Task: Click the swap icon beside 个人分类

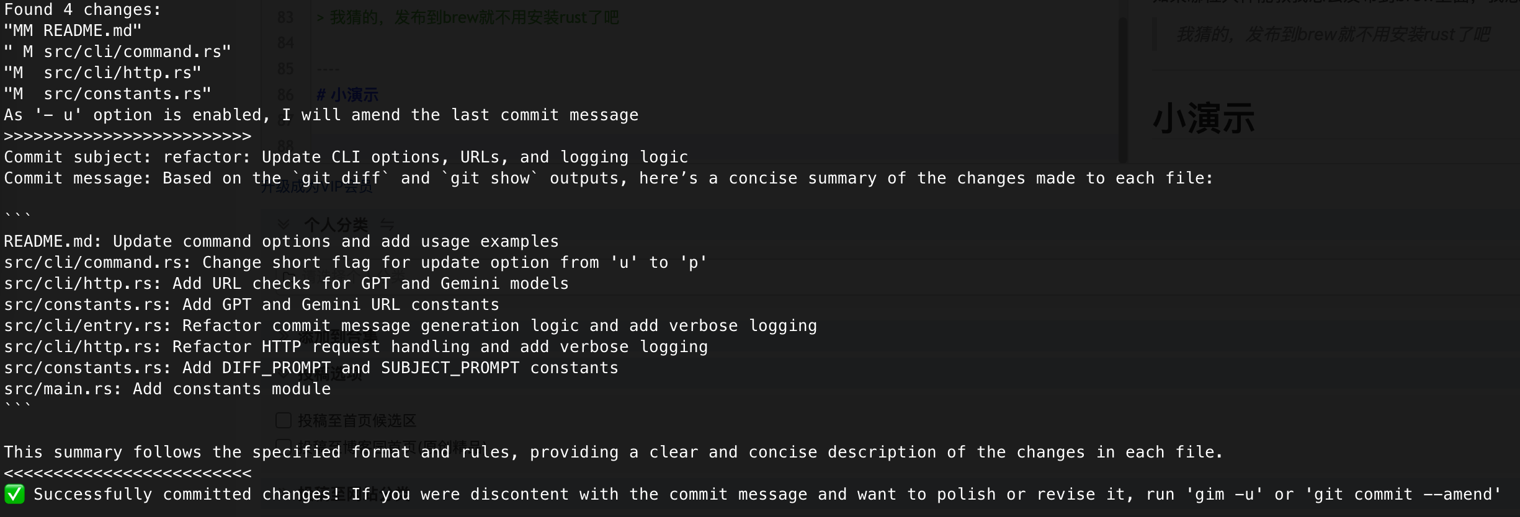Action: (x=387, y=224)
